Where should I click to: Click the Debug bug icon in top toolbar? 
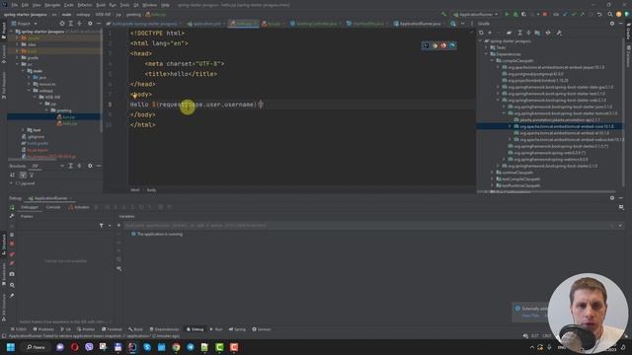515,14
